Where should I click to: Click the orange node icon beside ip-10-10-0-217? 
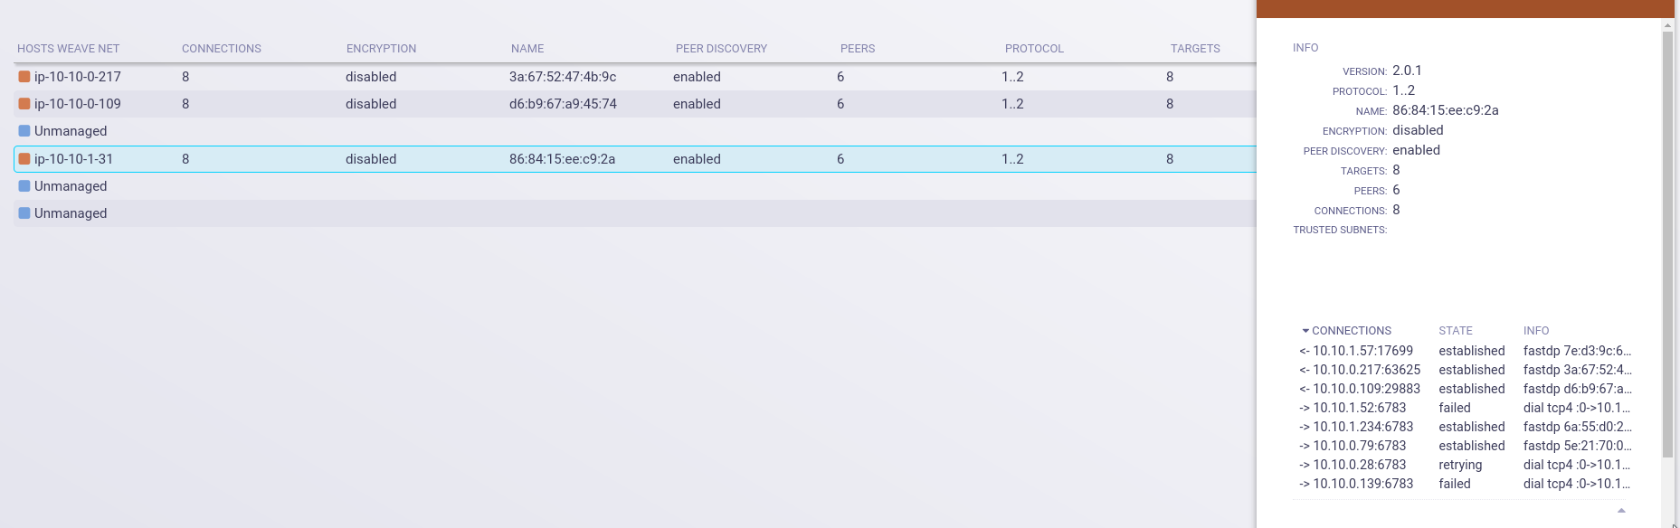23,77
